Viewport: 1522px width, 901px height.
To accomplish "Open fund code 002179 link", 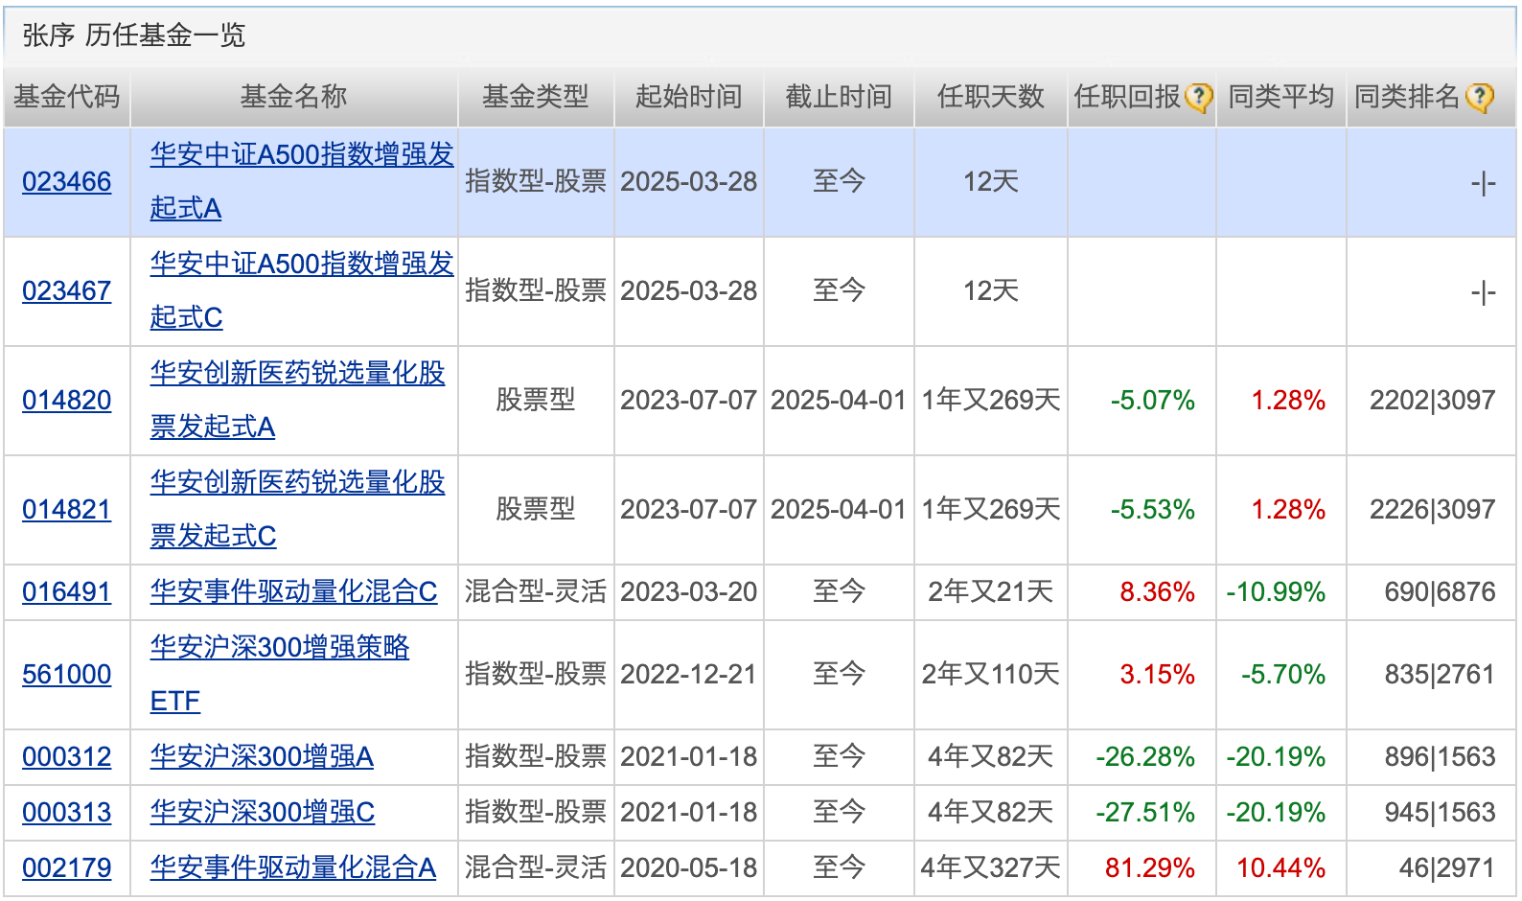I will click(x=67, y=867).
